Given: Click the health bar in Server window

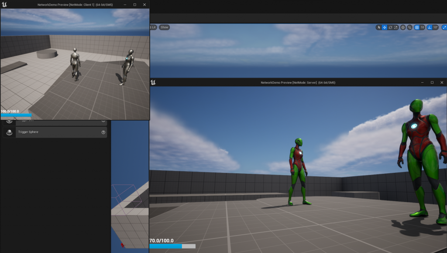Looking at the screenshot, I should click(172, 246).
